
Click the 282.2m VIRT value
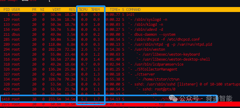(x=55, y=49)
